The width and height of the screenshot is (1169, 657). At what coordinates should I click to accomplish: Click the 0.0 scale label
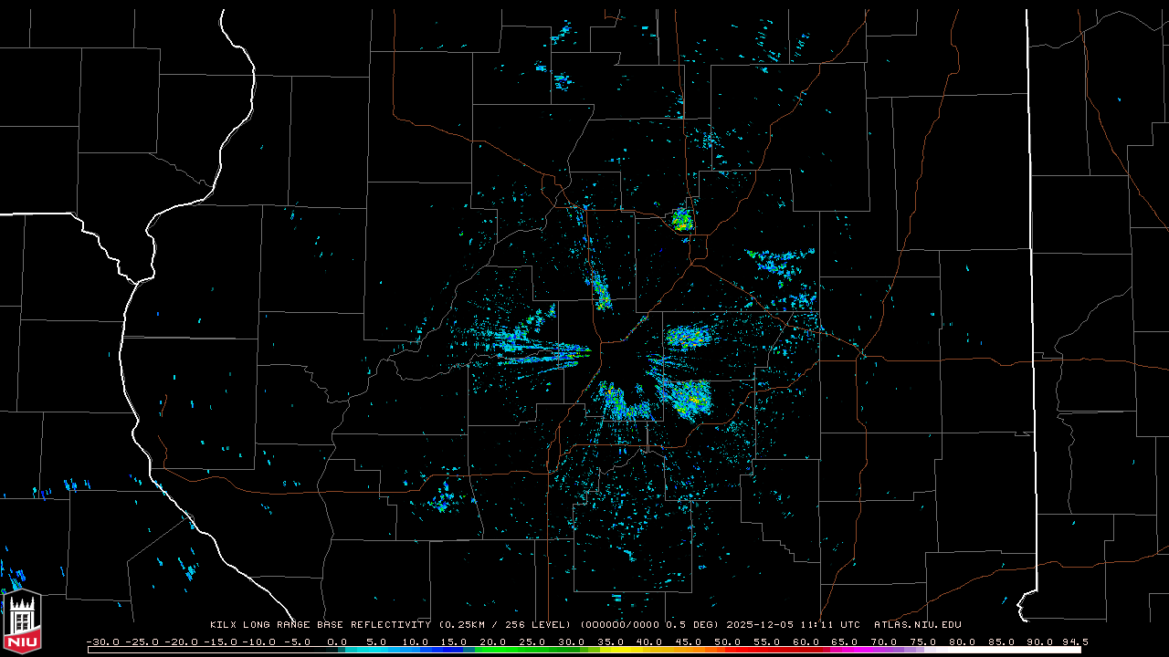click(x=337, y=642)
